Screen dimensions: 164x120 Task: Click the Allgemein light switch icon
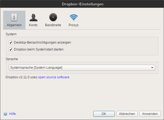pos(14,17)
